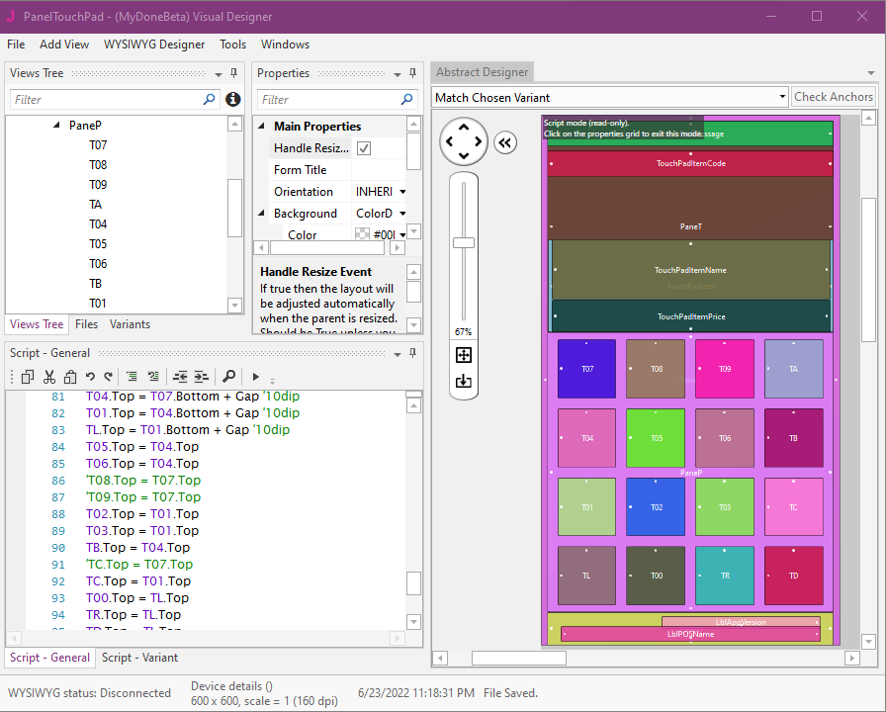Collapse designer tools with double-chevron button
Image resolution: width=886 pixels, height=712 pixels.
(504, 142)
